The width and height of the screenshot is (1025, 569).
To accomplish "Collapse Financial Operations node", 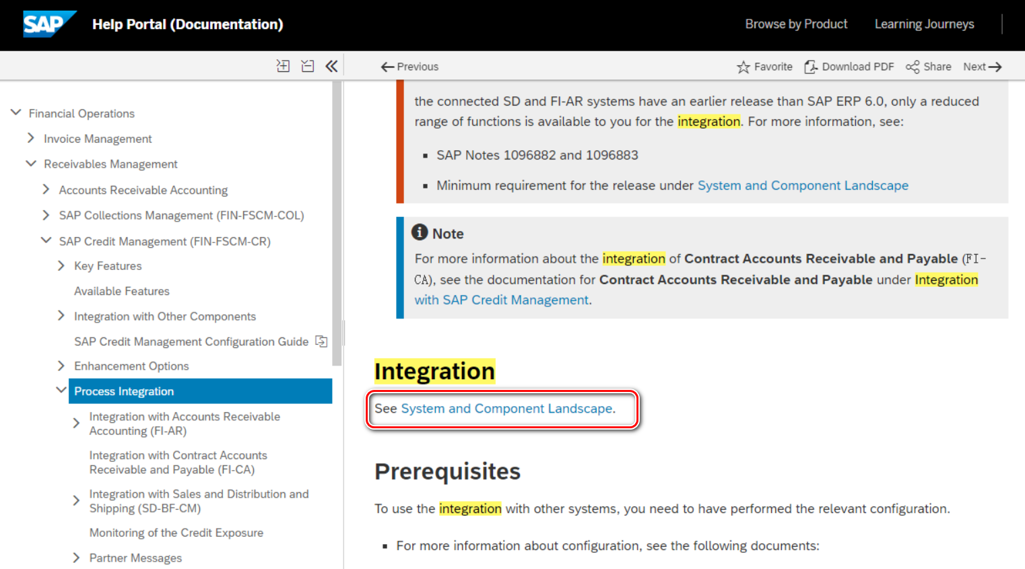I will pyautogui.click(x=16, y=112).
